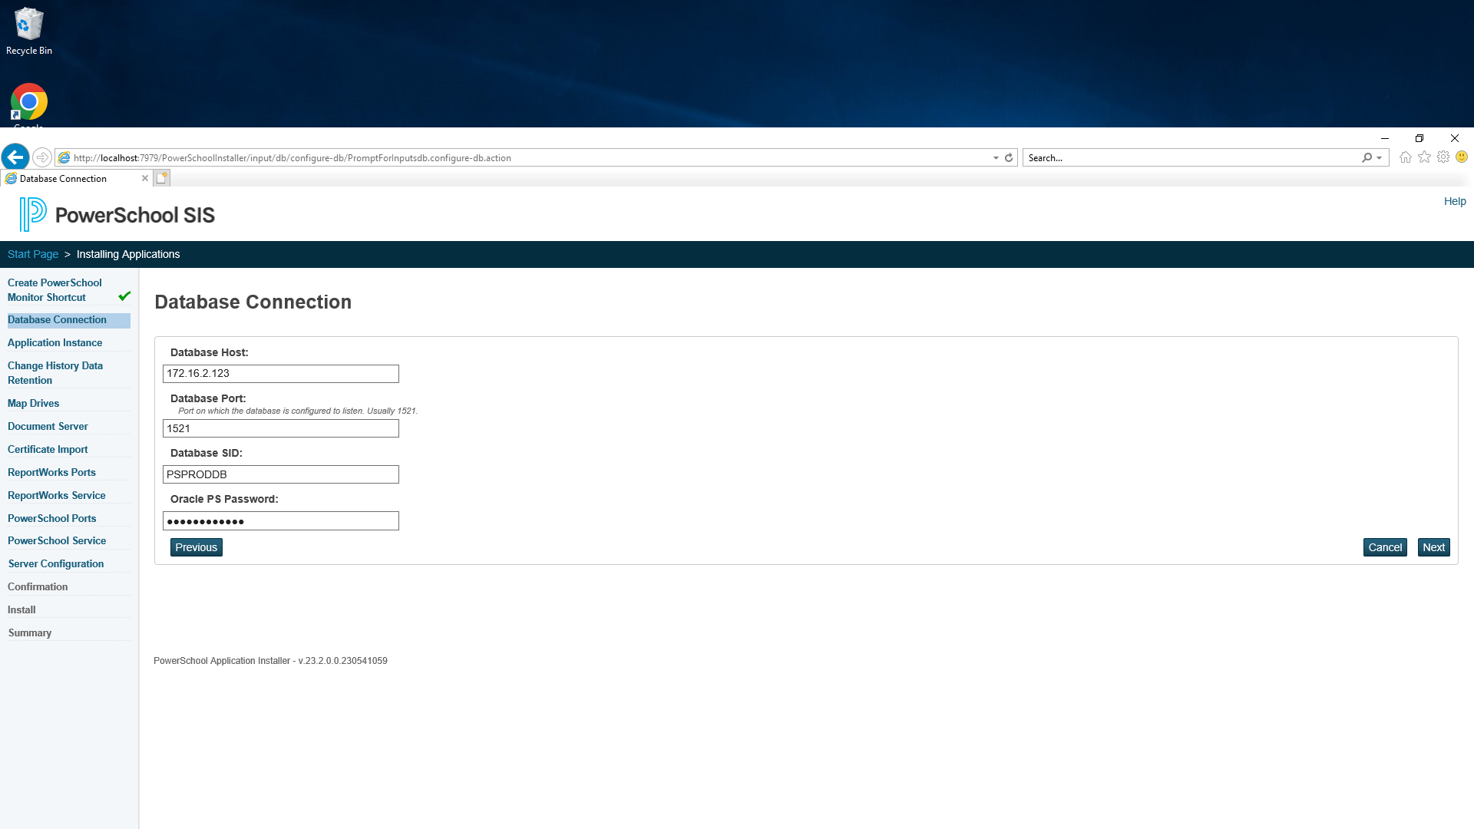Open a new browser tab
This screenshot has height=829, width=1474.
point(162,178)
